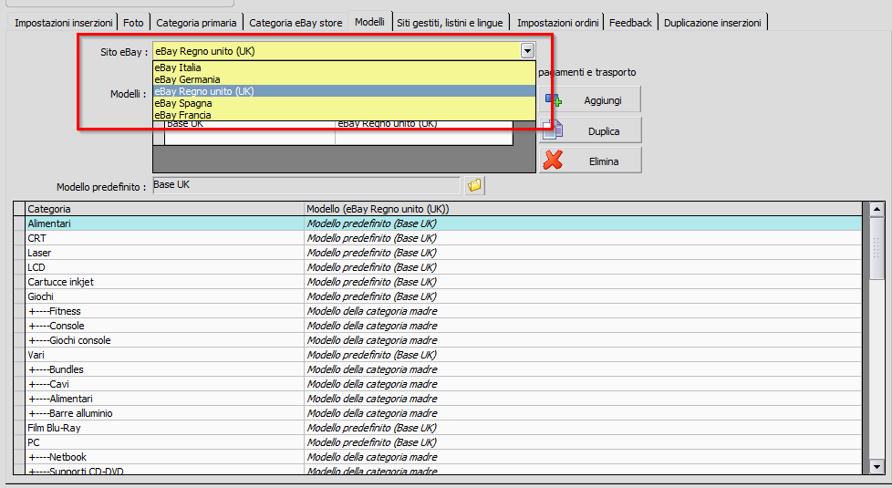
Task: Choose eBay Spagna from the site list
Action: (344, 103)
